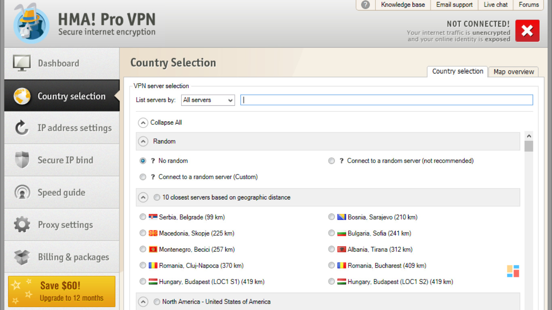Select Connect to a random server (Custom)
The height and width of the screenshot is (310, 552).
pos(143,177)
